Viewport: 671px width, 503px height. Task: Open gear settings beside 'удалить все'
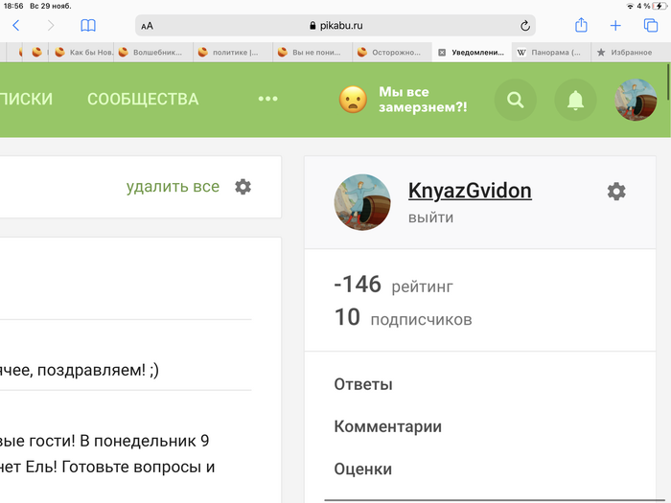[x=243, y=187]
